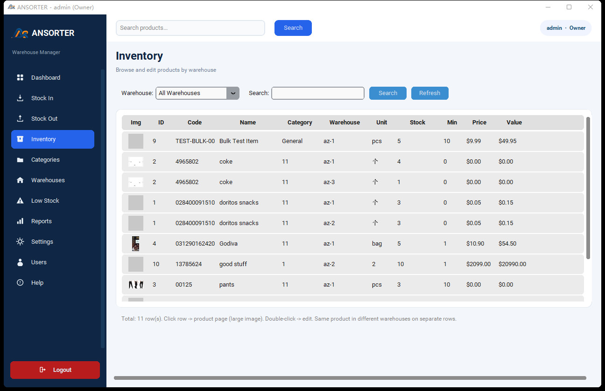Open the Reports section

pyautogui.click(x=53, y=221)
